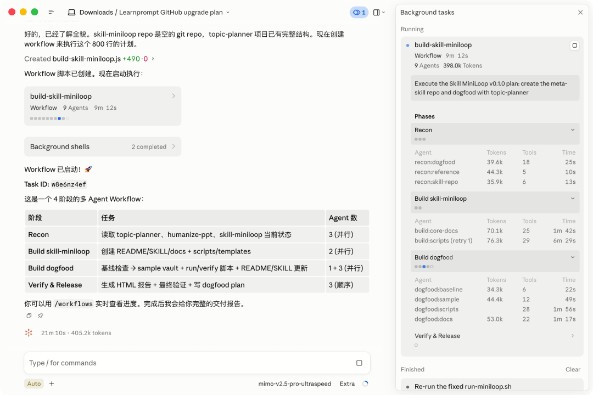This screenshot has width=593, height=395.
Task: Click the Execute the Skill MiniLoop description
Action: [495, 88]
